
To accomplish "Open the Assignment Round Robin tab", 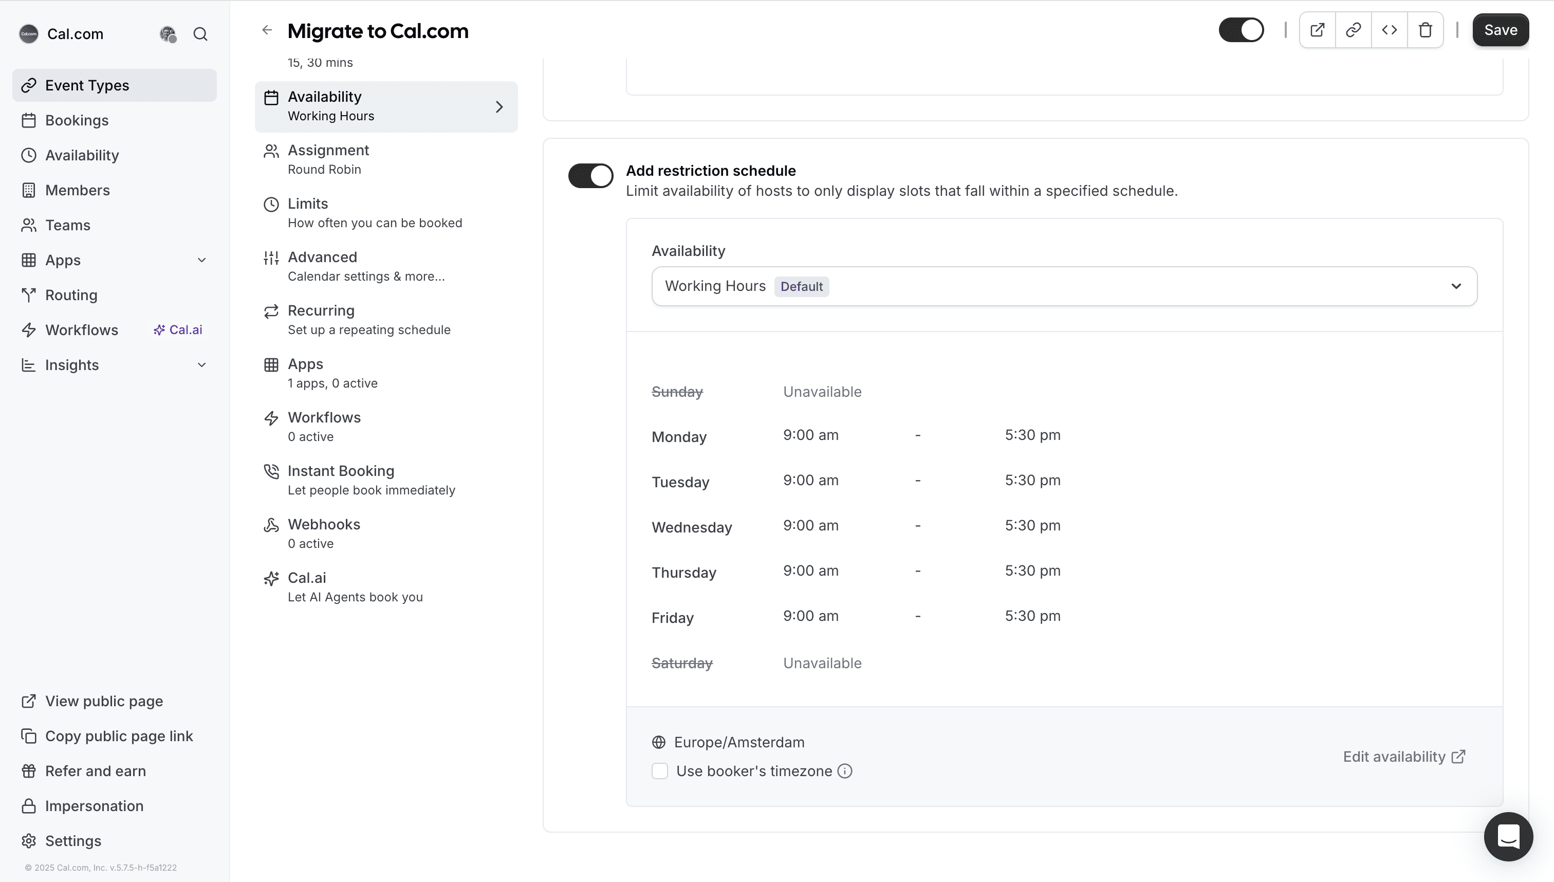I will tap(386, 160).
